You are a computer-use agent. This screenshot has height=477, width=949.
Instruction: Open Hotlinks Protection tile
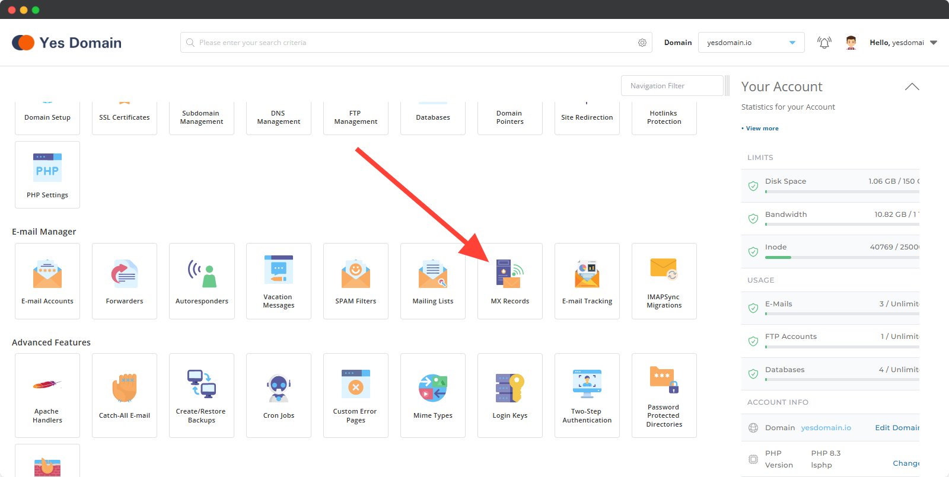pos(664,118)
